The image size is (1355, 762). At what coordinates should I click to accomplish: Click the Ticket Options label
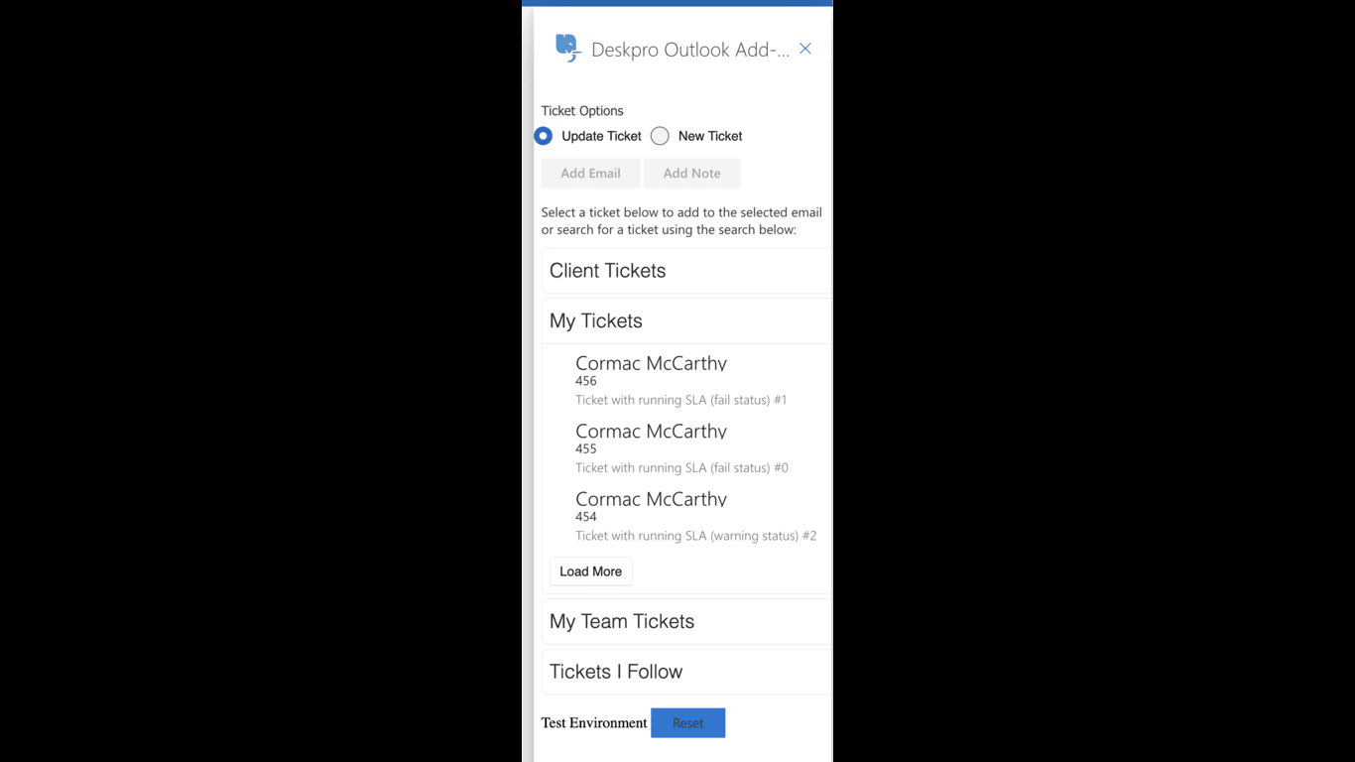(582, 111)
